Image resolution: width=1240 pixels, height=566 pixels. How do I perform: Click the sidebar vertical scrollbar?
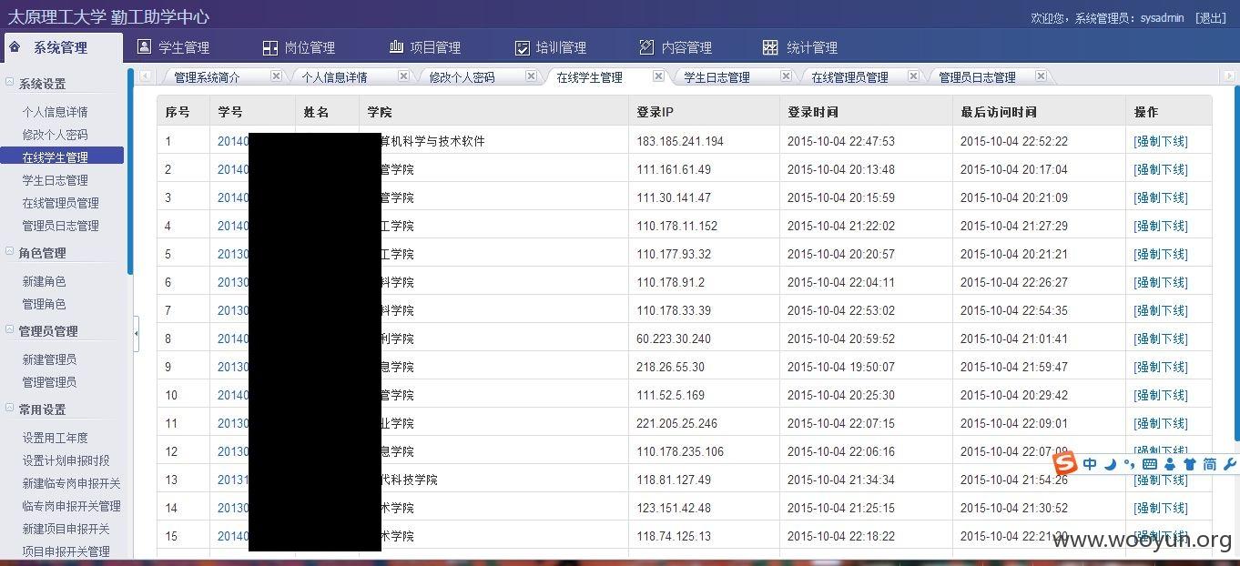click(130, 171)
